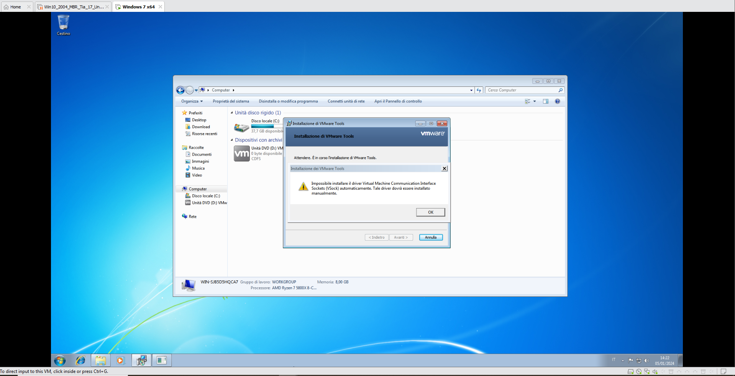The image size is (735, 376).
Task: Open Windows Explorer taskbar icon
Action: click(x=101, y=360)
